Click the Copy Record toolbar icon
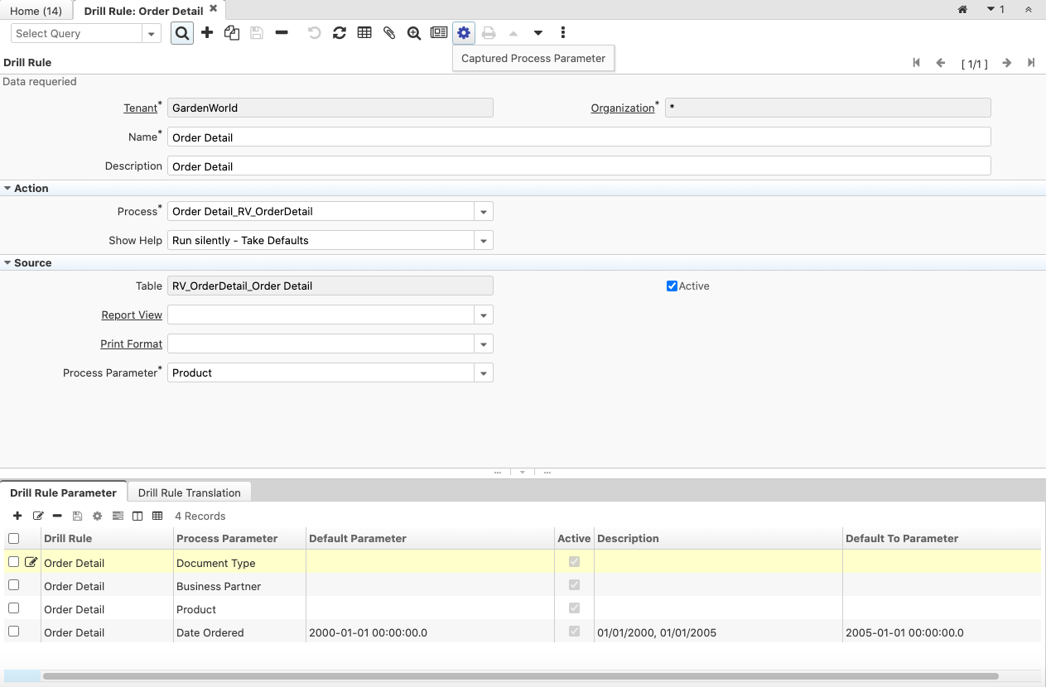 (x=232, y=33)
